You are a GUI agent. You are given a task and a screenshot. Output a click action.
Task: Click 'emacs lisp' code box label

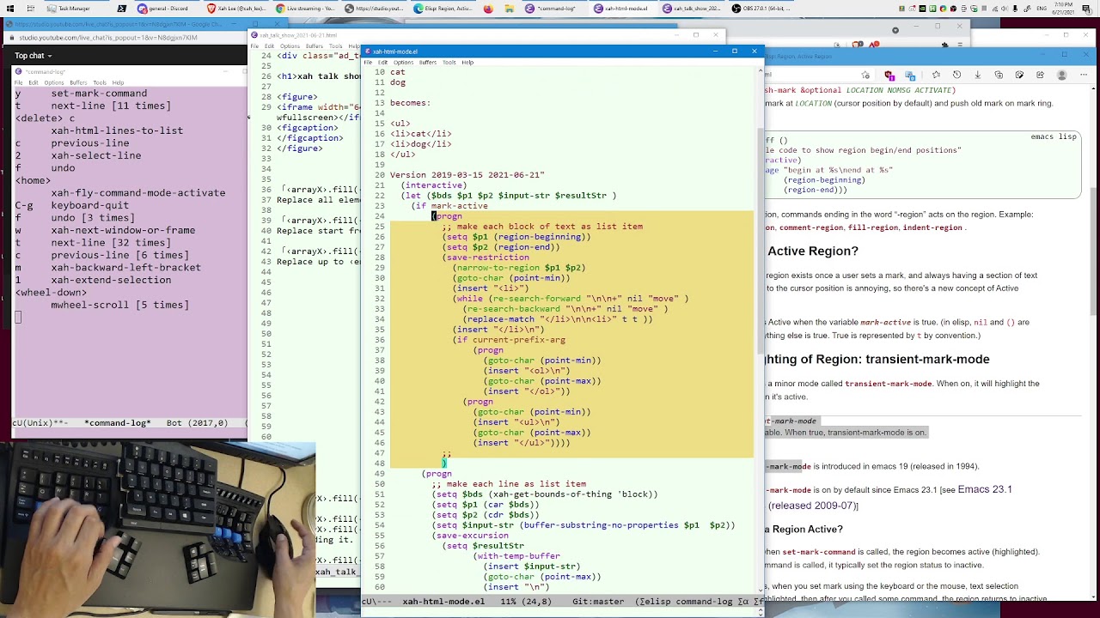tap(1054, 136)
